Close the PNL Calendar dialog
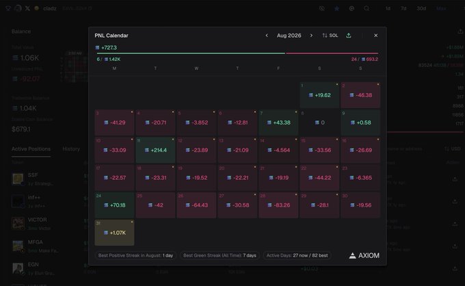This screenshot has width=465, height=286. [x=375, y=36]
